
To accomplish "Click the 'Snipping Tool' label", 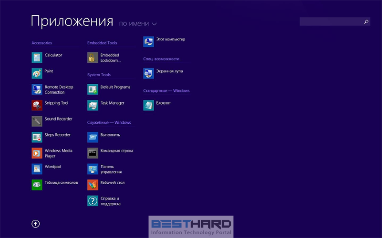I will coord(56,103).
